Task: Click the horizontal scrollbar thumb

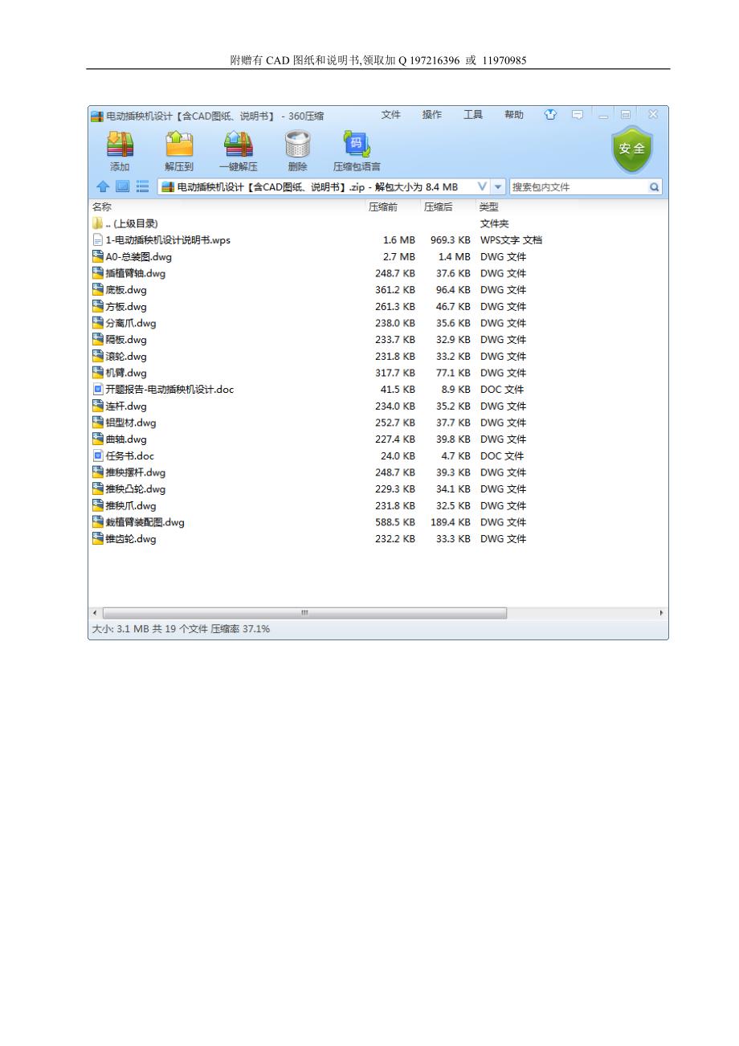Action: [304, 613]
